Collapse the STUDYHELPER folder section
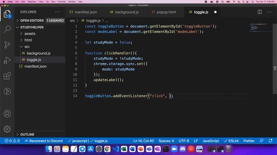Viewport: 277px width, 155px height. coord(17,27)
